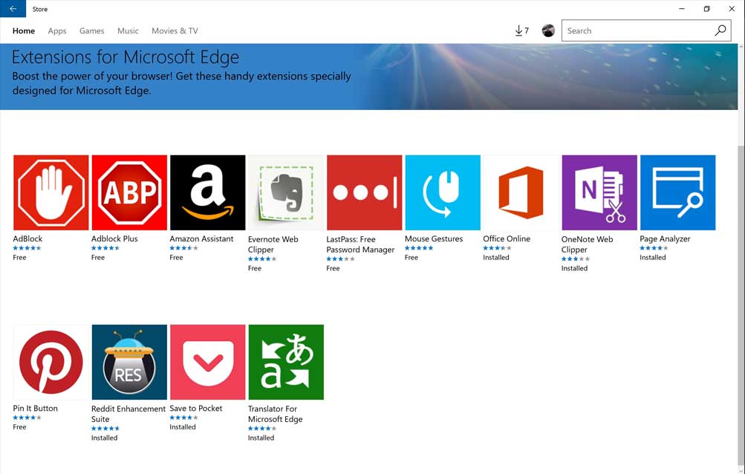This screenshot has width=745, height=474.
Task: Click the Store window title text
Action: [x=40, y=9]
